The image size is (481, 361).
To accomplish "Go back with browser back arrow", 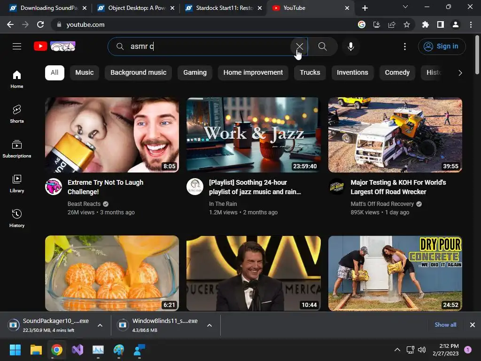I will [x=10, y=24].
